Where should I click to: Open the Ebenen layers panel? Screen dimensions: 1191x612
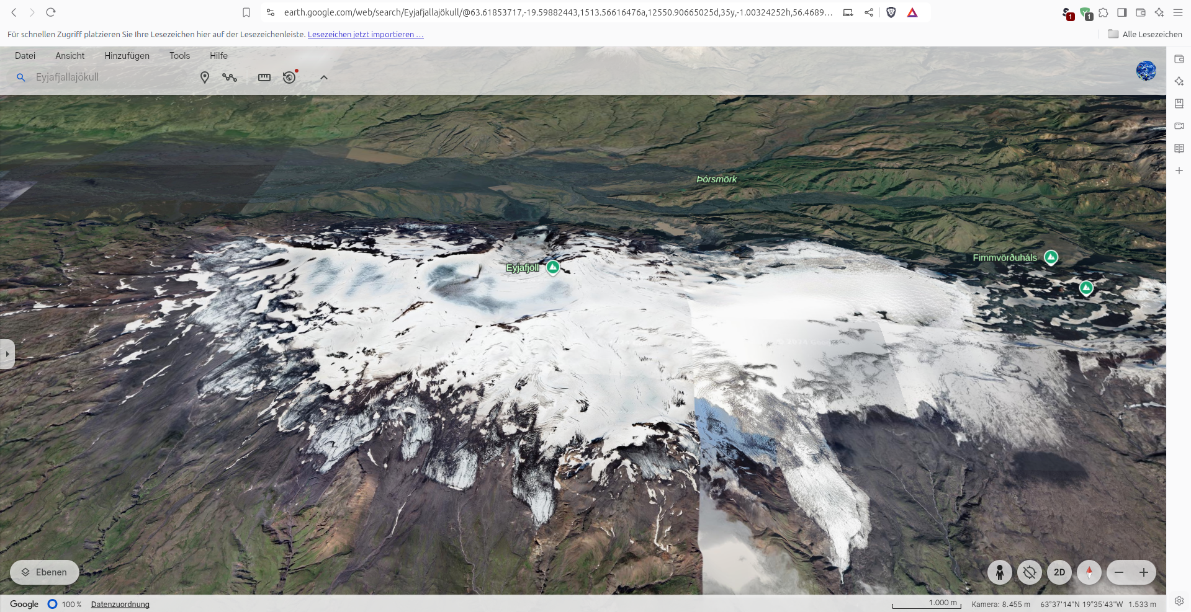44,572
